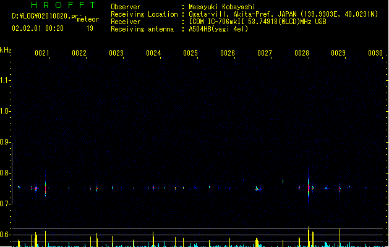Click the Receiver label
The width and height of the screenshot is (389, 247).
(126, 22)
